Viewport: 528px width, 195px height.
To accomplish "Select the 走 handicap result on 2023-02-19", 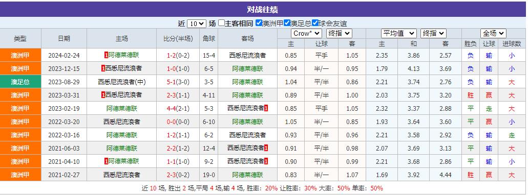I will pos(489,108).
